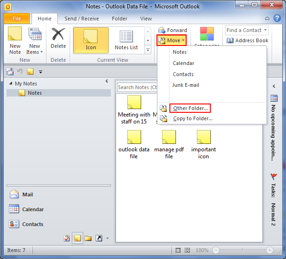Image resolution: width=286 pixels, height=259 pixels.
Task: Expand the To-Do Bar
Action: coord(274,86)
